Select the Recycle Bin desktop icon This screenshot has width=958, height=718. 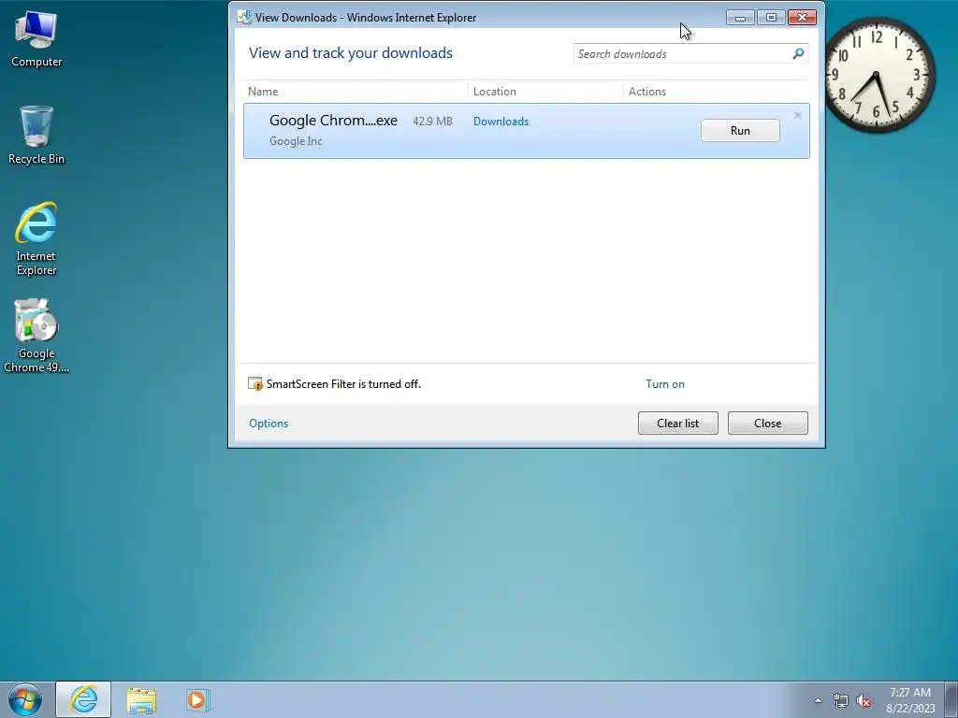click(36, 135)
